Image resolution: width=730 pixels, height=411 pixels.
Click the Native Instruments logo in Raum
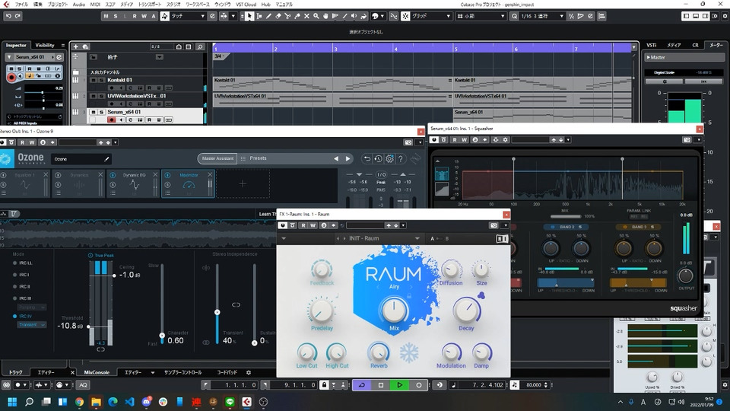pyautogui.click(x=501, y=238)
